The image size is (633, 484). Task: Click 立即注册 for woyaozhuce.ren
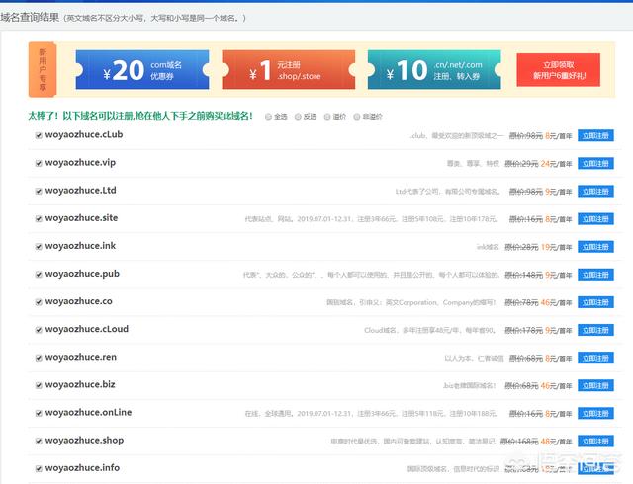point(594,359)
